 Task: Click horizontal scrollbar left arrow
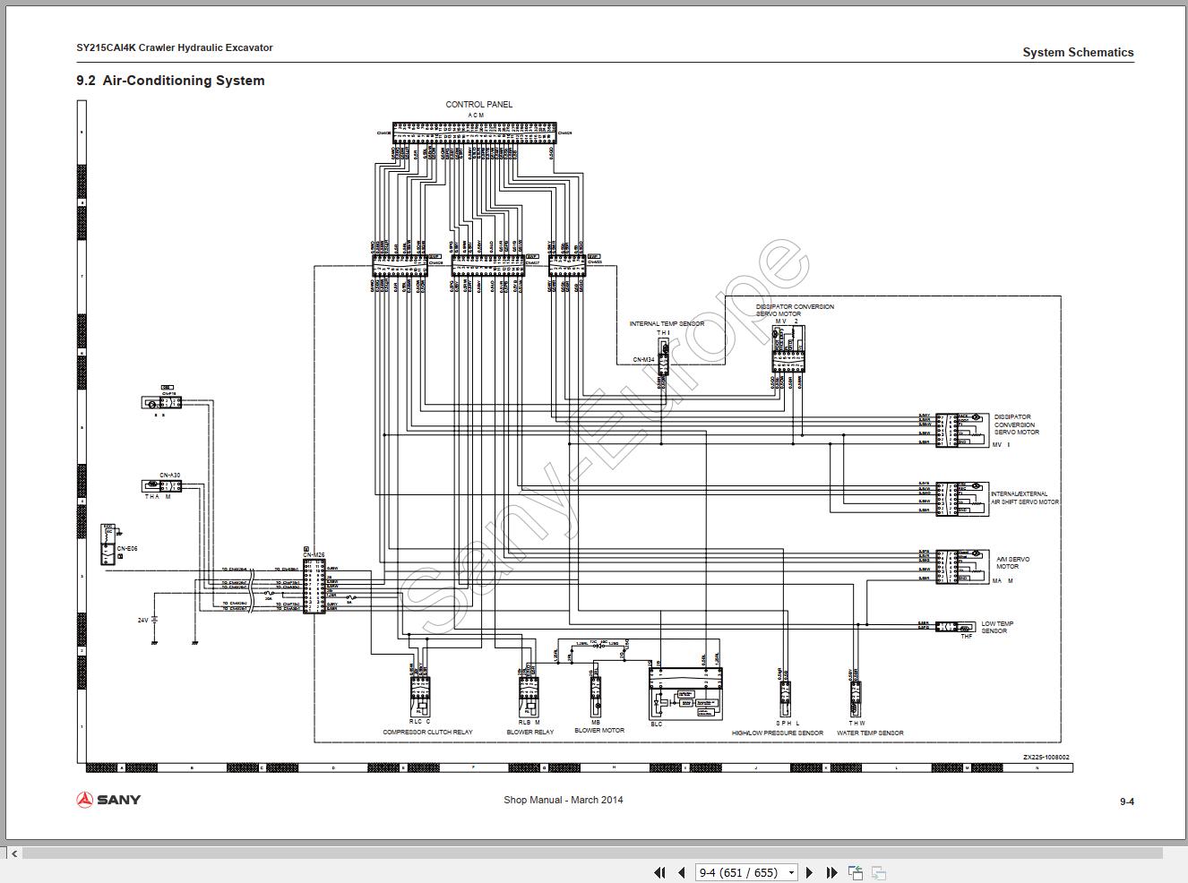pos(13,853)
